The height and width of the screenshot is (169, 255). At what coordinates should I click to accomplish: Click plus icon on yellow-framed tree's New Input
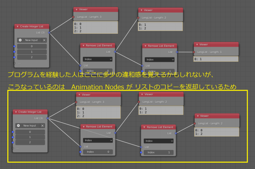(18, 126)
